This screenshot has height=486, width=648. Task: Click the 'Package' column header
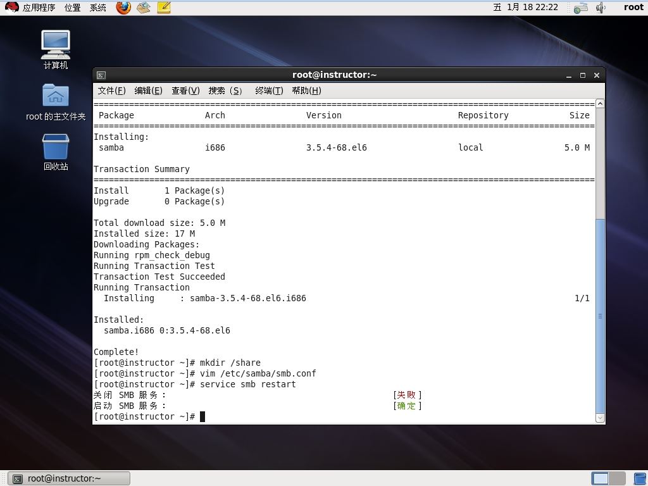coord(116,116)
